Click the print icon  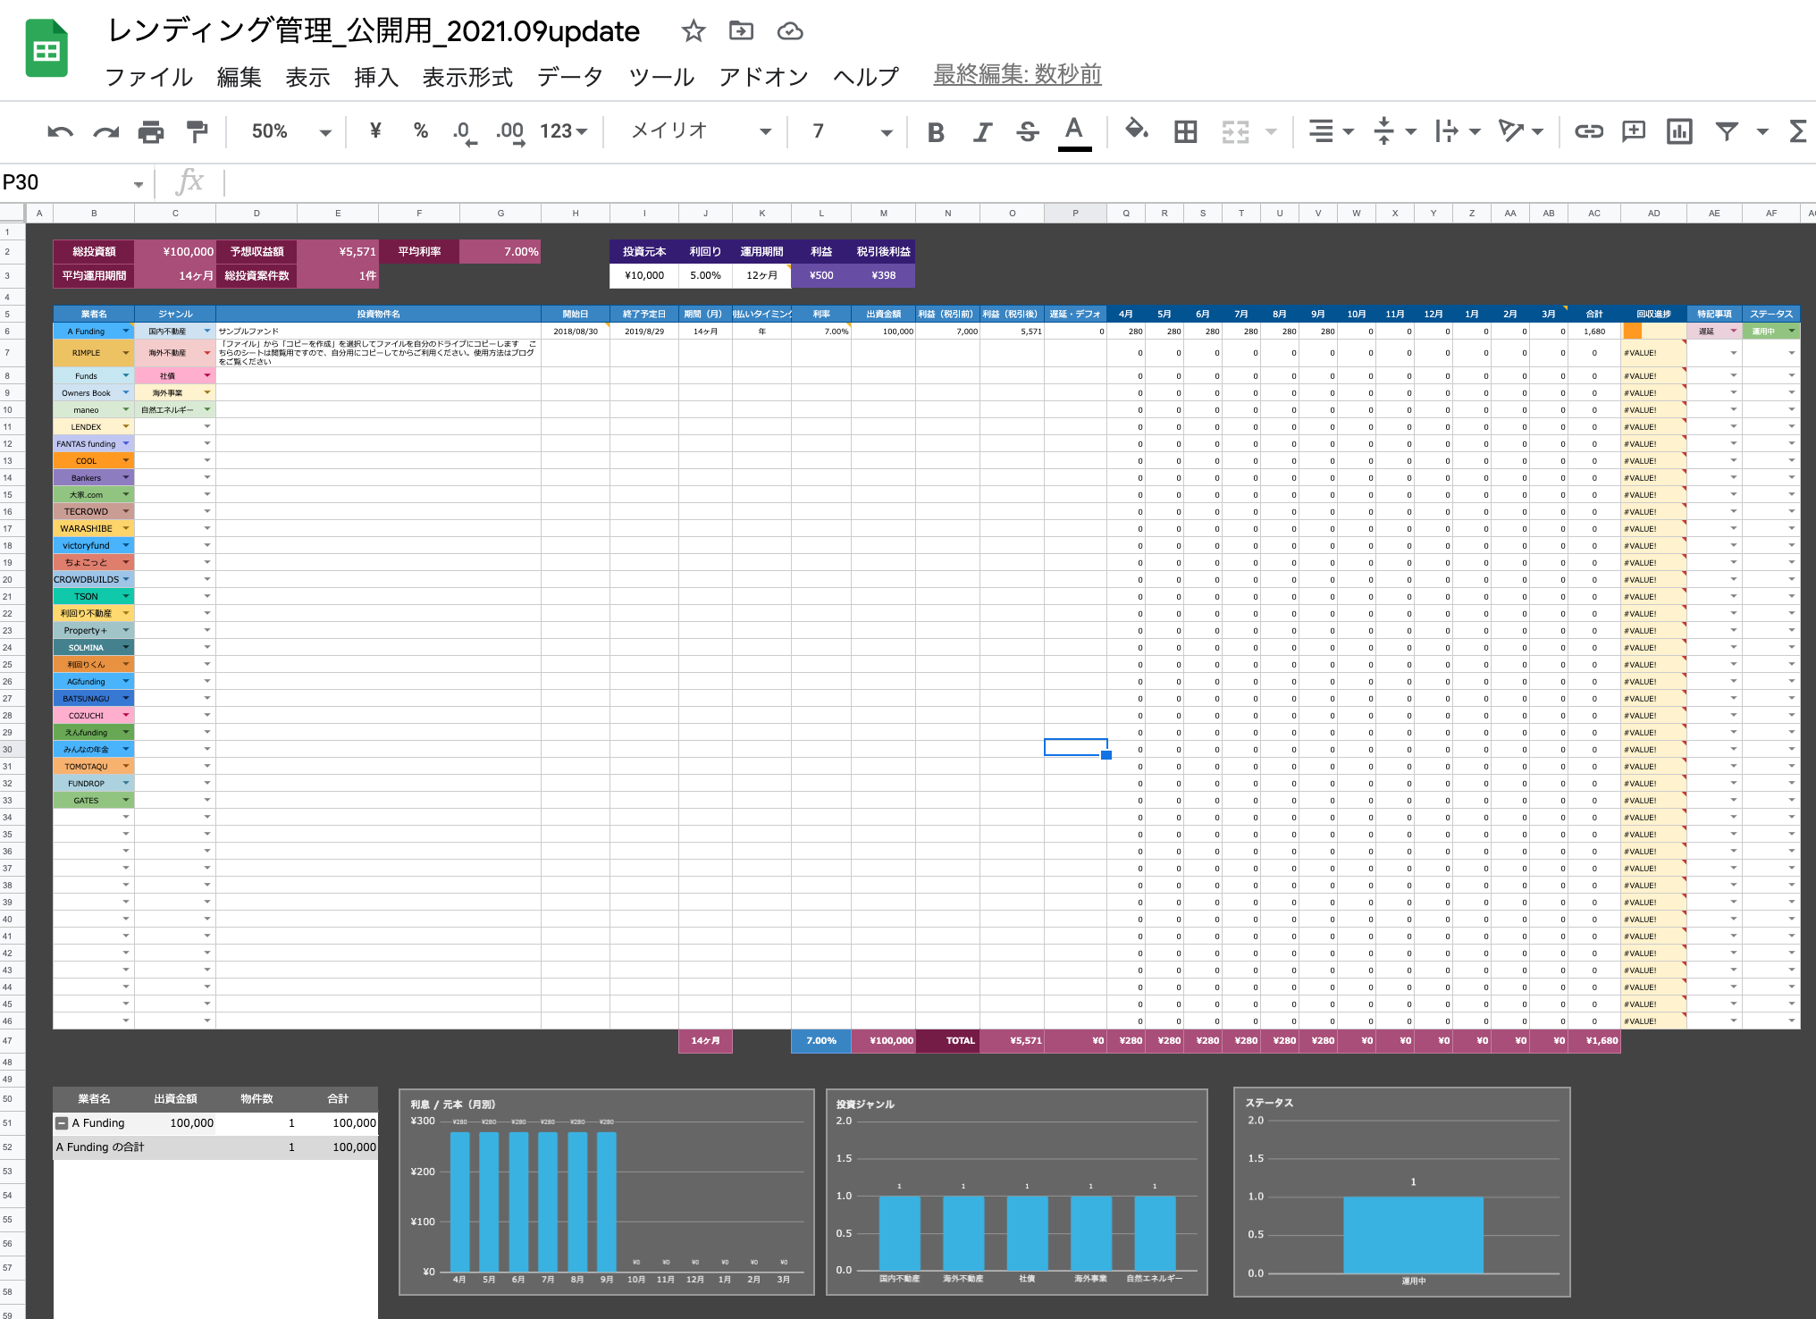151,132
